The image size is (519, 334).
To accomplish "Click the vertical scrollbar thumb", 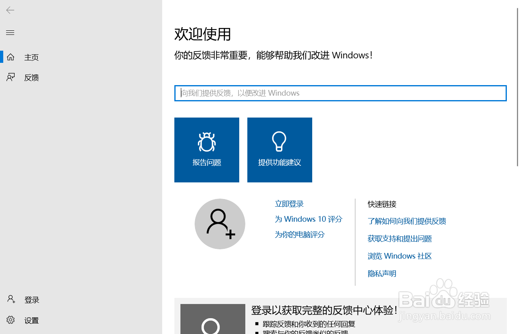I will 517,87.
